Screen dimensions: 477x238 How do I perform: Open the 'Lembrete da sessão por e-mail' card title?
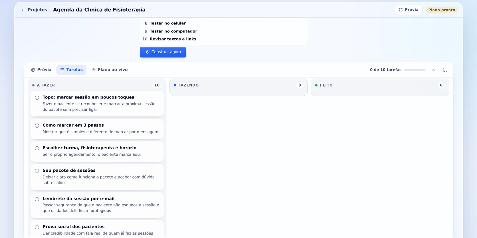coord(78,199)
